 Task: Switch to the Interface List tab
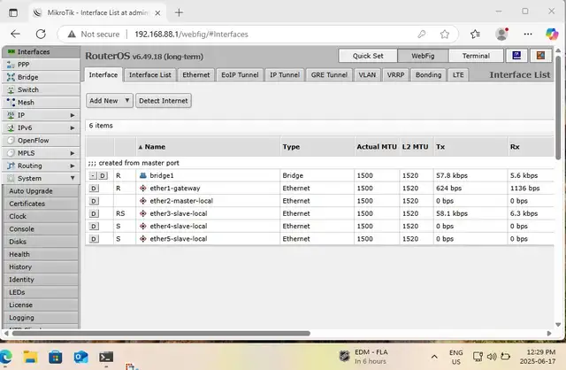(150, 74)
